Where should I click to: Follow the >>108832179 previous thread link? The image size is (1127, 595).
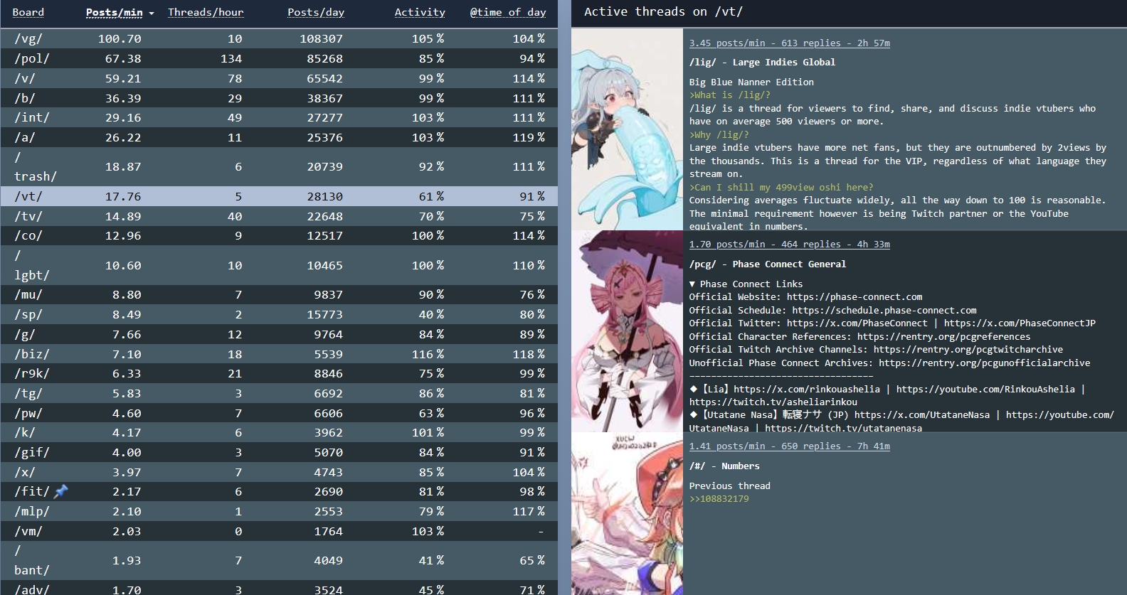pos(719,499)
